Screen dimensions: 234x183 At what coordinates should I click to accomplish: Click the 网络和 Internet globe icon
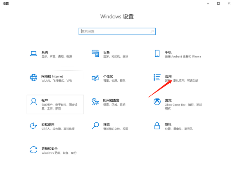pyautogui.click(x=34, y=77)
